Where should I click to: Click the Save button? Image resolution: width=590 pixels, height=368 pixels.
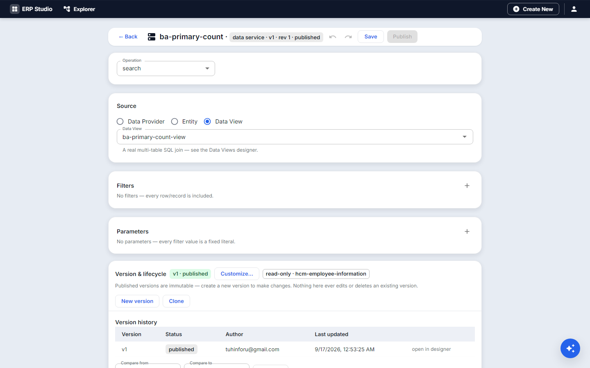(371, 37)
